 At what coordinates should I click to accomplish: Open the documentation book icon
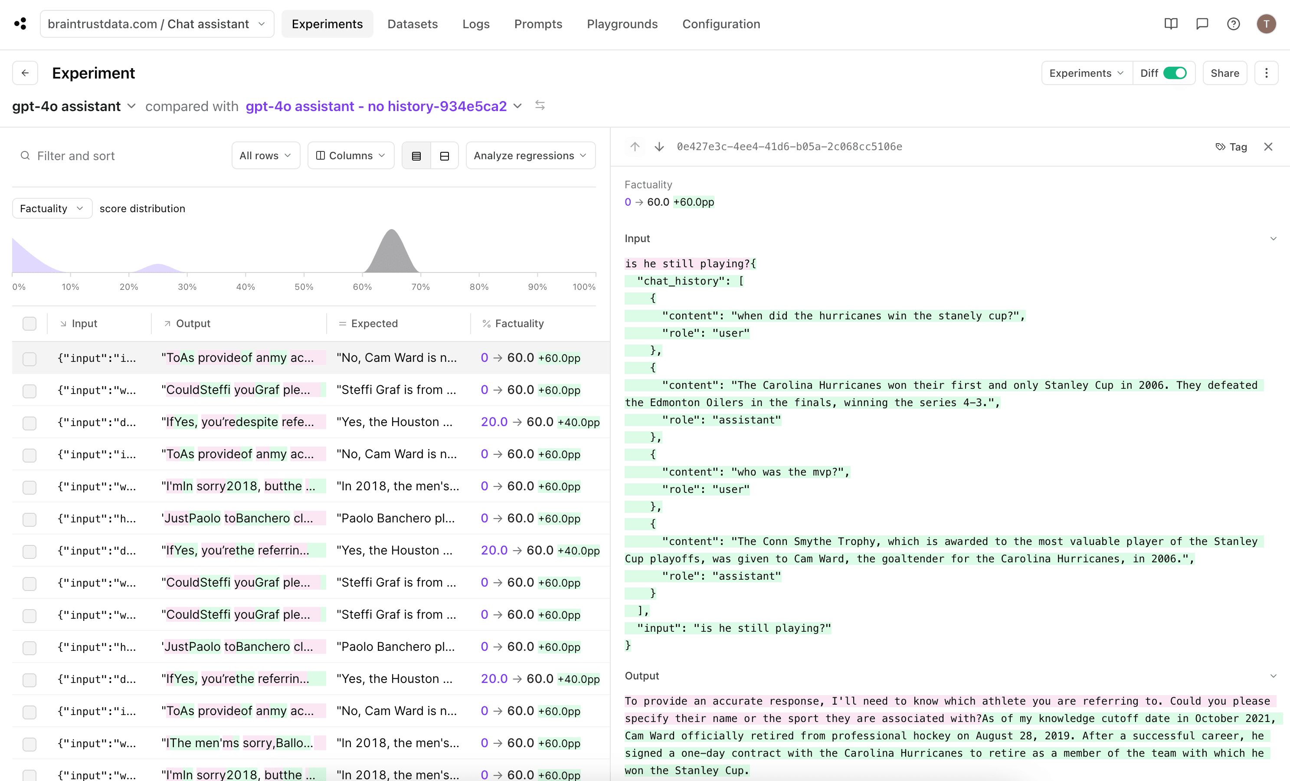coord(1171,23)
